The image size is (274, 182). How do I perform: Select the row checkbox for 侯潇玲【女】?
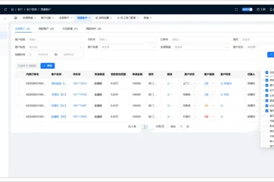coord(19,105)
